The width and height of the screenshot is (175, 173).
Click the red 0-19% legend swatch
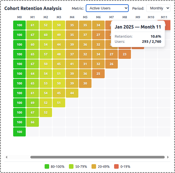[x=116, y=166]
